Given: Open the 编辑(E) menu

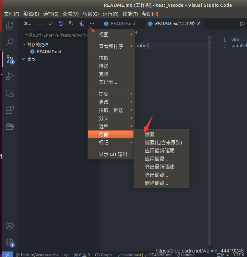Looking at the screenshot, I should (31, 14).
